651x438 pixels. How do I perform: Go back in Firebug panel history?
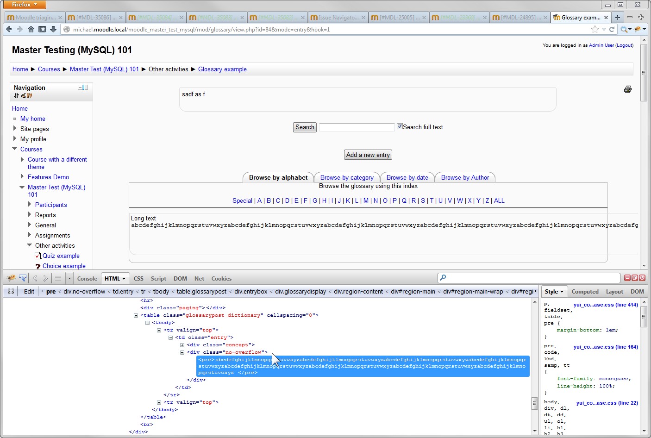35,278
